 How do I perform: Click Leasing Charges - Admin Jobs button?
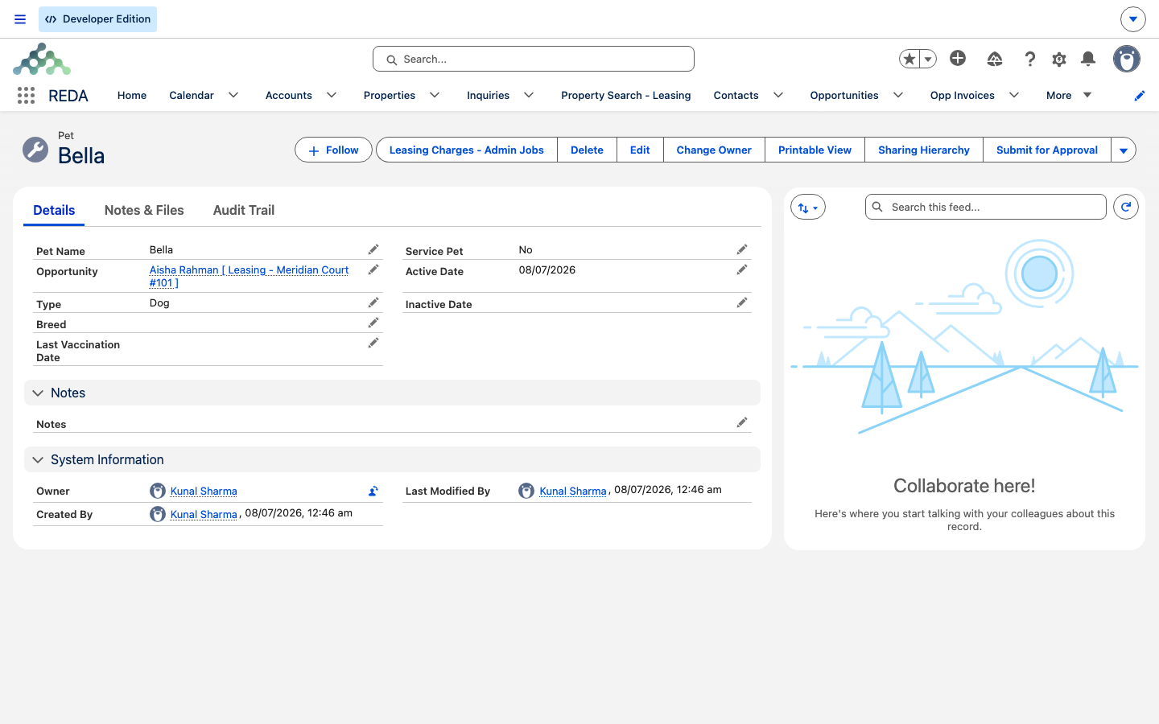(x=467, y=150)
